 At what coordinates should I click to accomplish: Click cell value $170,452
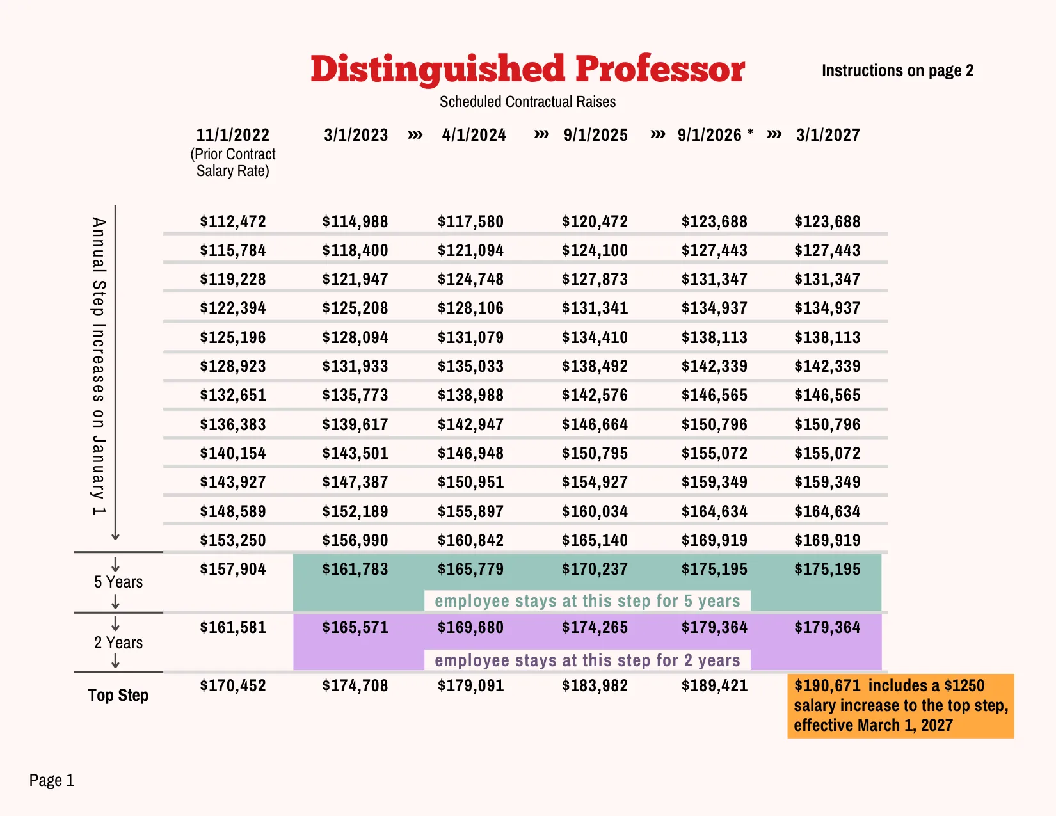tap(233, 685)
